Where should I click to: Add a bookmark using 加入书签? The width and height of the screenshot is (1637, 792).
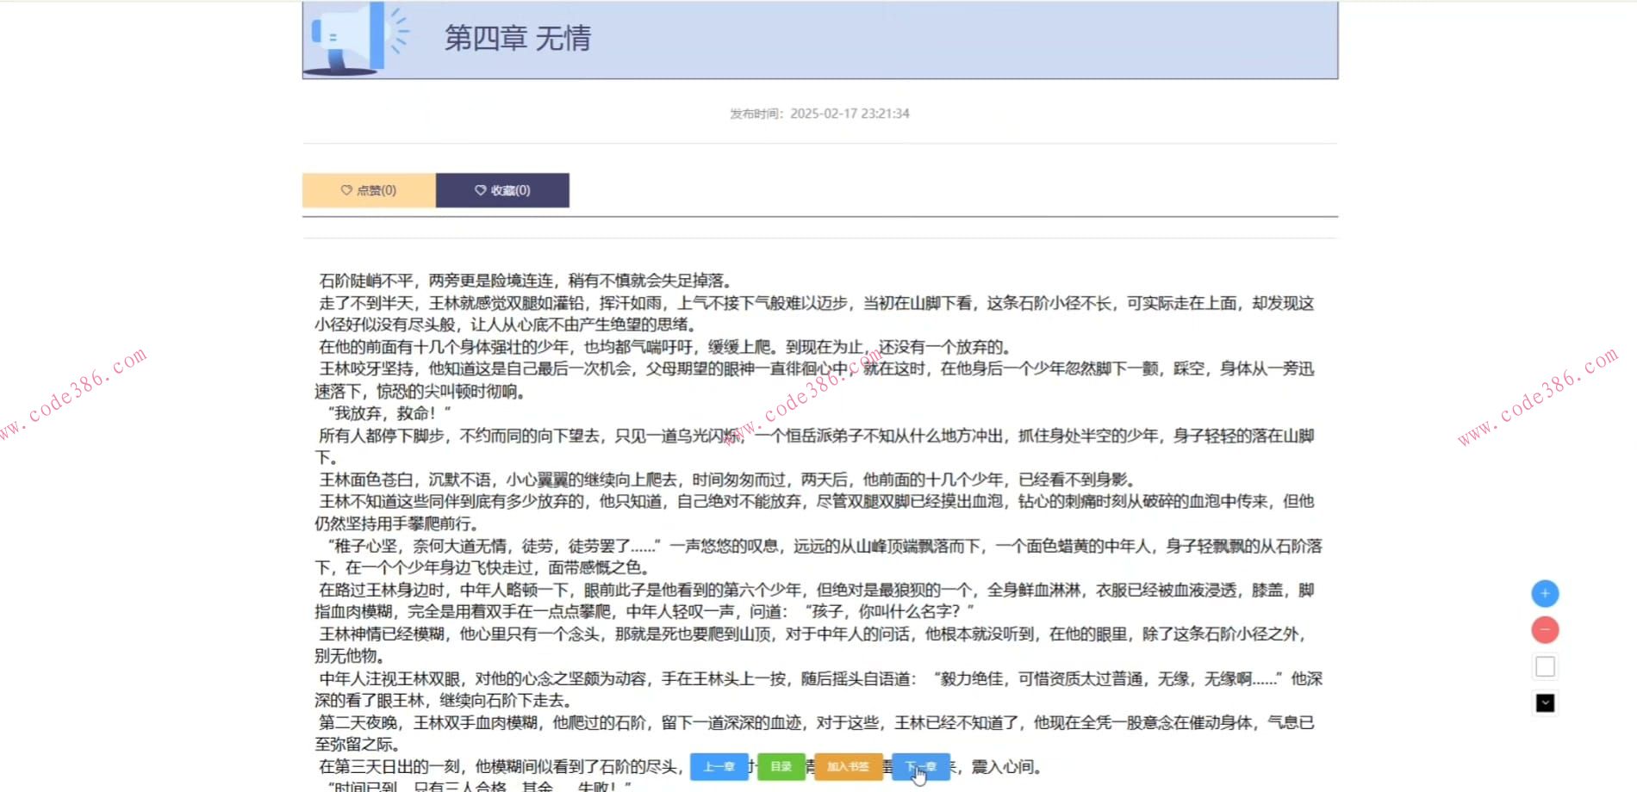(848, 766)
